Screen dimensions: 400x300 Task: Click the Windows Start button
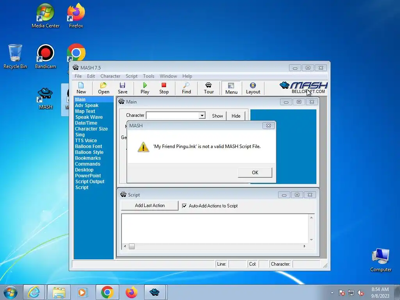coord(11,292)
